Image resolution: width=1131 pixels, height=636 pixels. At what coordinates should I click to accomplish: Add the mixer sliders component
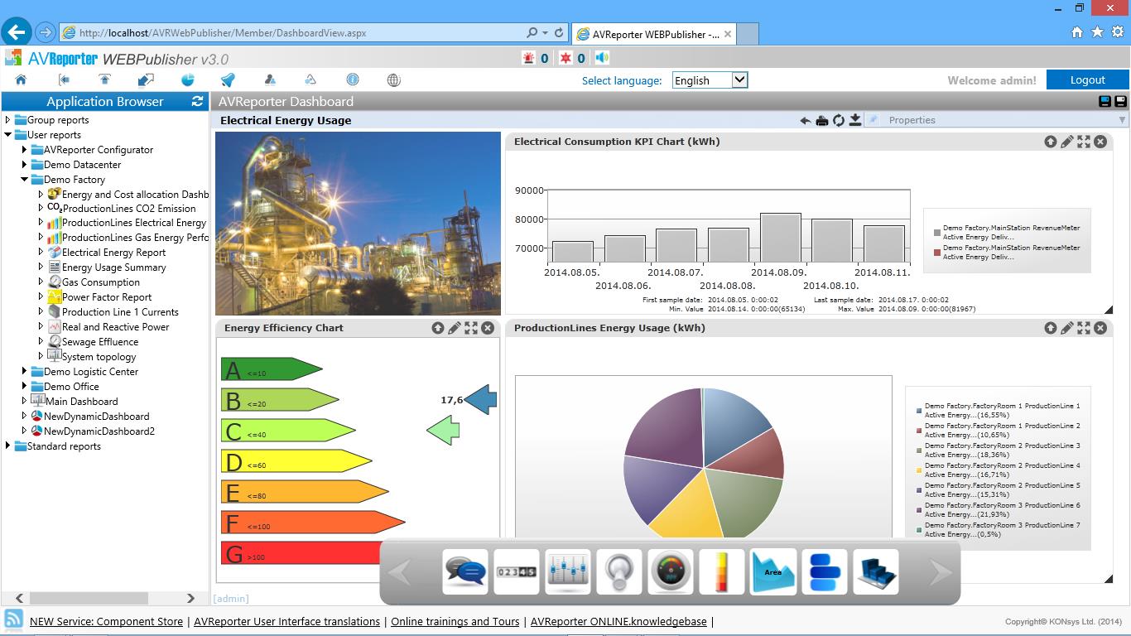point(568,571)
